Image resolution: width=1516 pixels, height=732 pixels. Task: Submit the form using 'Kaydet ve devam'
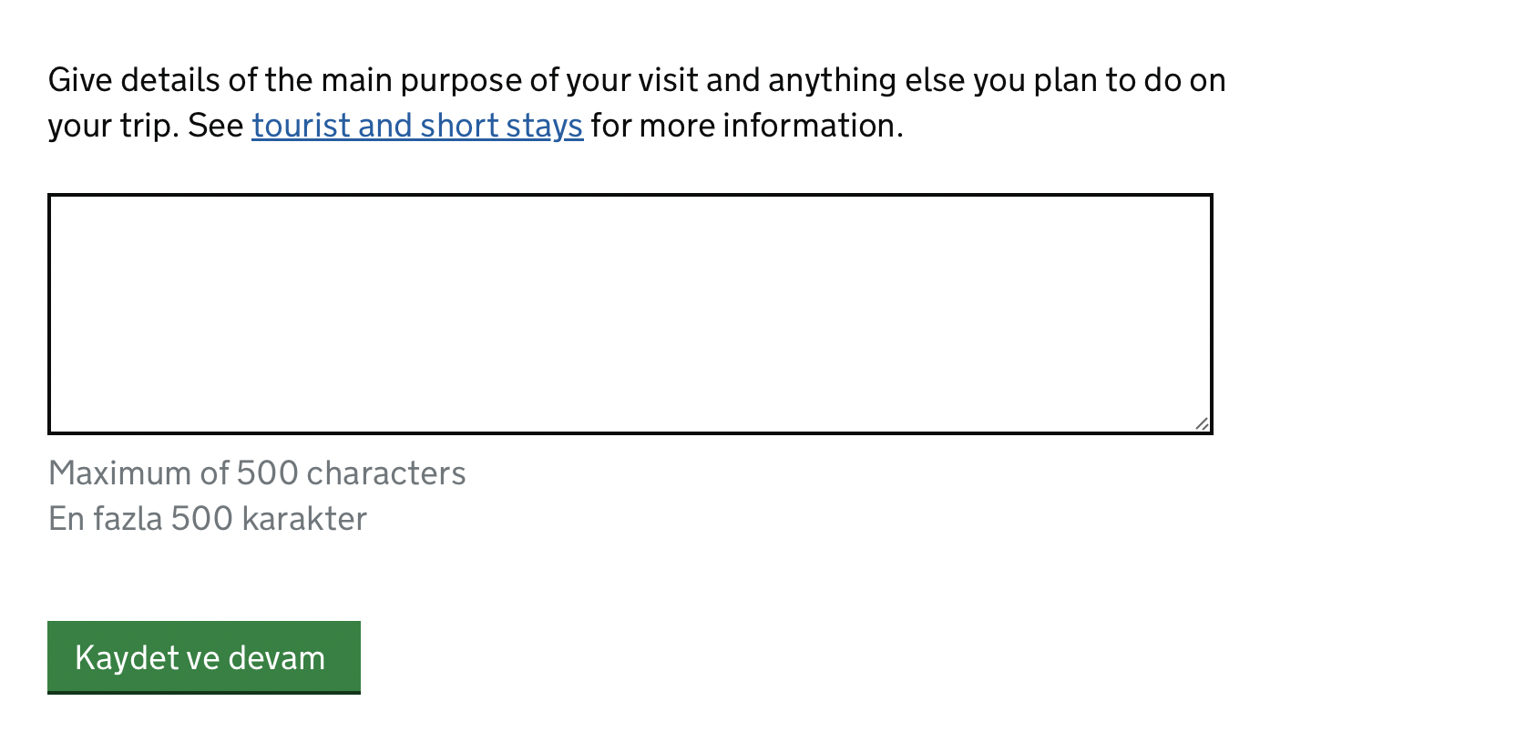[204, 657]
